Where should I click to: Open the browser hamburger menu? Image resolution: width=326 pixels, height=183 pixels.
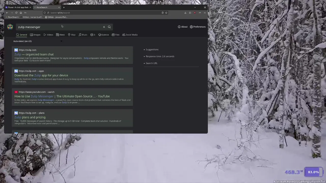point(205,13)
